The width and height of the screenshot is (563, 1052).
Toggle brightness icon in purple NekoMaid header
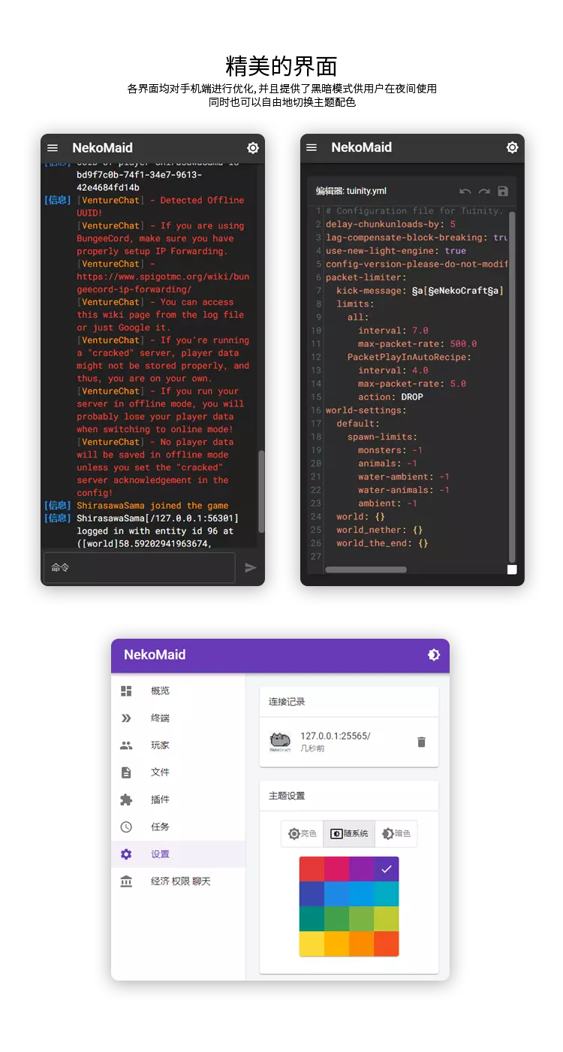click(433, 655)
